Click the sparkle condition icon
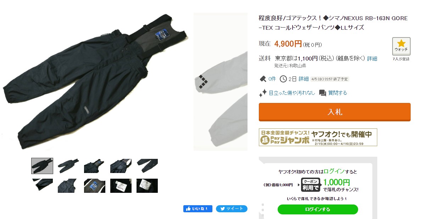Screen dimensions: 428x219 pyautogui.click(x=263, y=93)
